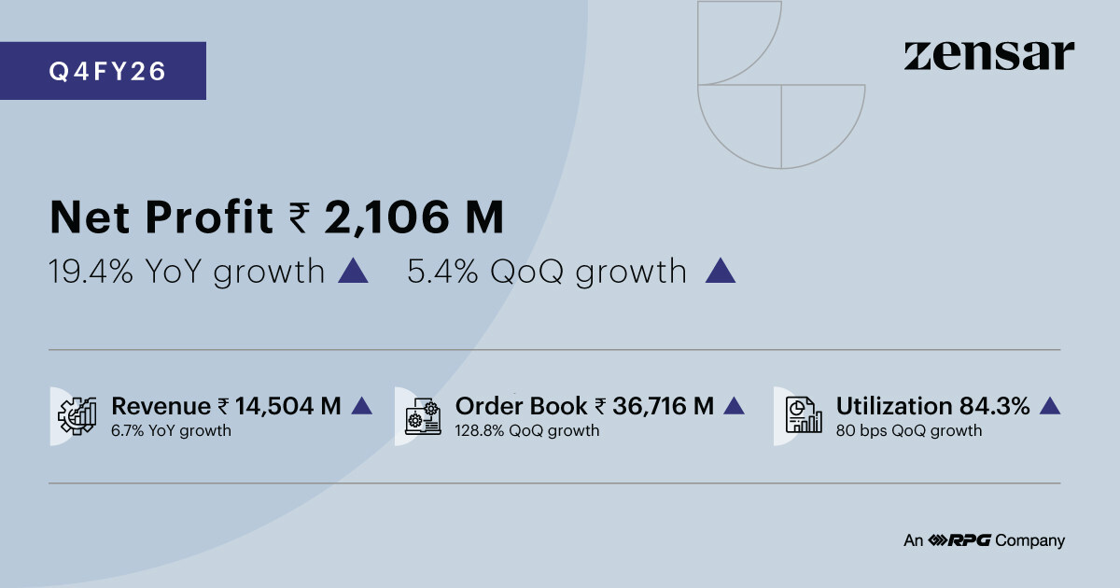The width and height of the screenshot is (1120, 588).
Task: Click the Revenue ₹ 14,504 M label
Action: (x=226, y=406)
